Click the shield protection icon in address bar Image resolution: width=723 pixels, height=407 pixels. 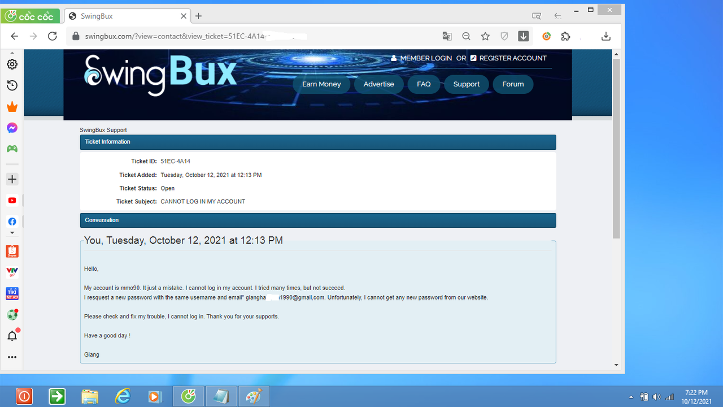click(504, 36)
